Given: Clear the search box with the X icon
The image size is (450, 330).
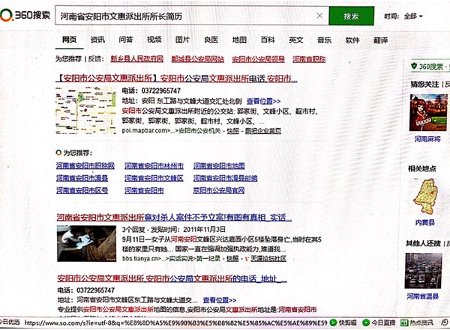Looking at the screenshot, I should 318,15.
